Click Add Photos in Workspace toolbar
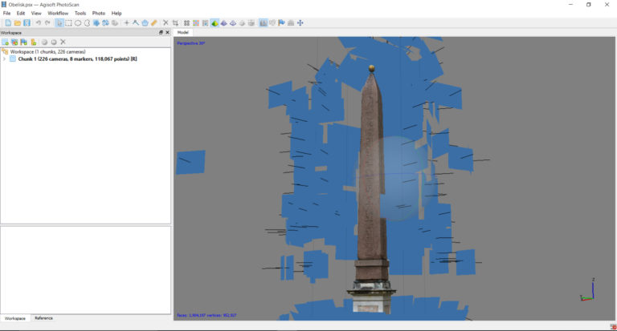Viewport: 617px width, 331px height. [x=14, y=42]
